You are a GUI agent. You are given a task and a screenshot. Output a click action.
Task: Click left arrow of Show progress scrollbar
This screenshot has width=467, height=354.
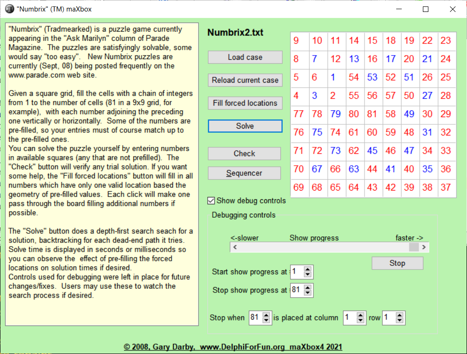pyautogui.click(x=235, y=247)
